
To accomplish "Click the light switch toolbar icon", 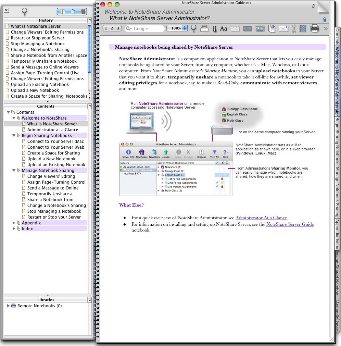I will [214, 29].
